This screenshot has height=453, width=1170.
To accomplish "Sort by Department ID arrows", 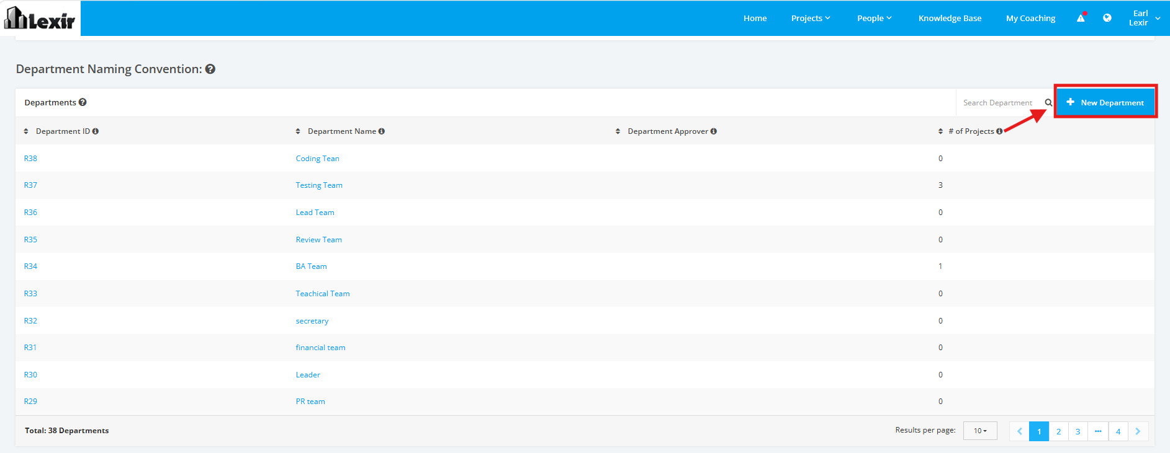I will click(26, 131).
